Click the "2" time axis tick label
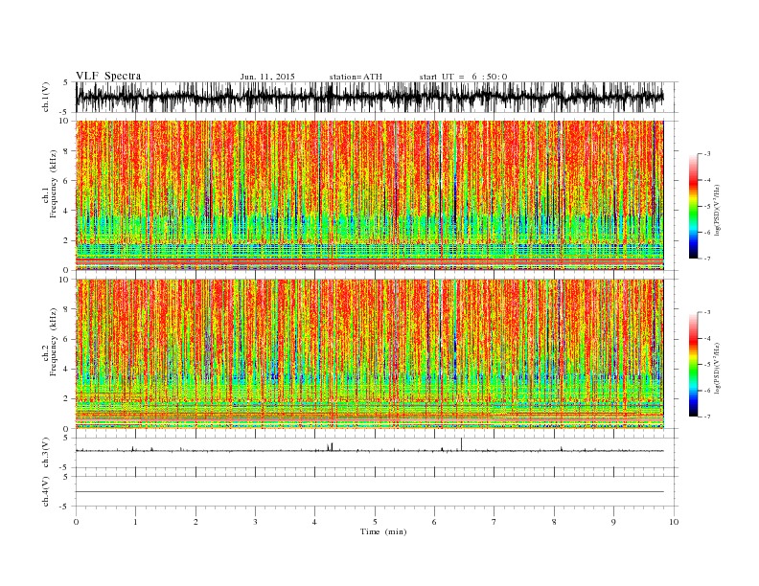 click(195, 522)
